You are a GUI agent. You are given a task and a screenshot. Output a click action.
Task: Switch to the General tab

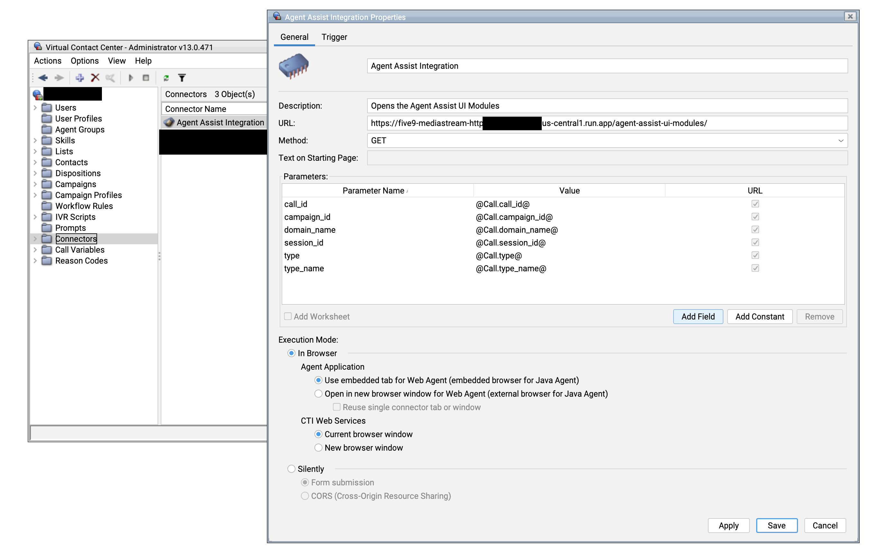[x=295, y=37]
